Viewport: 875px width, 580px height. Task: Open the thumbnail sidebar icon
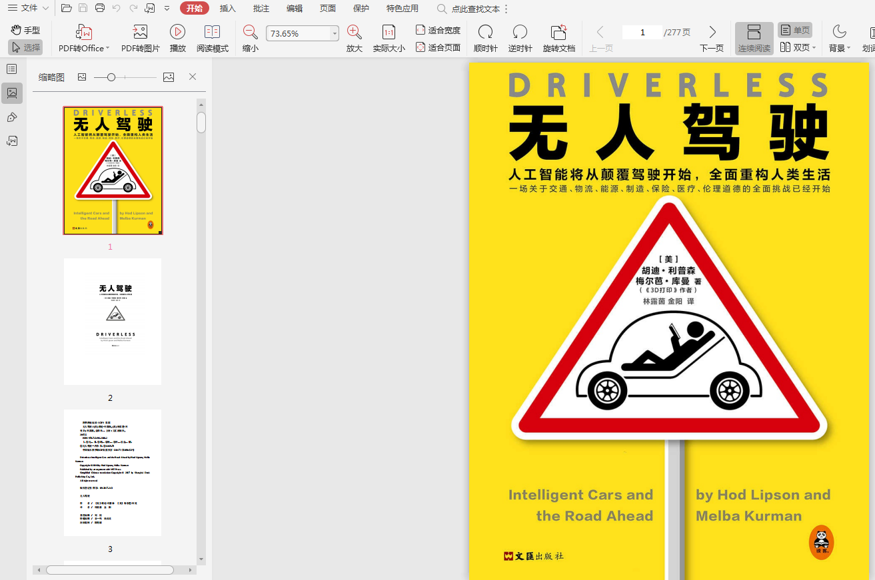12,93
